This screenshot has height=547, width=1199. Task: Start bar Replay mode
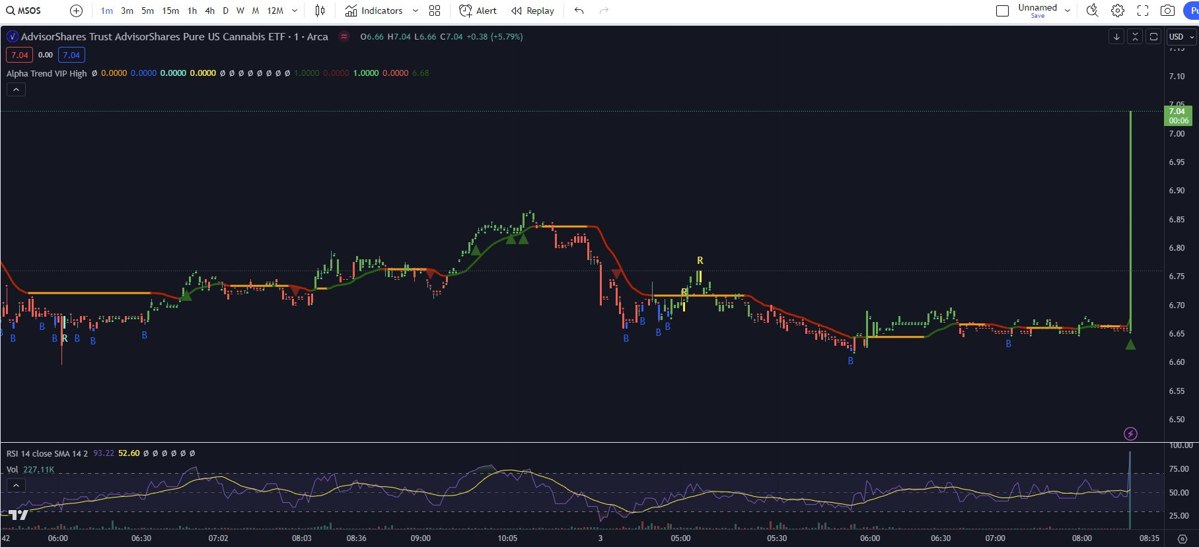pos(532,11)
